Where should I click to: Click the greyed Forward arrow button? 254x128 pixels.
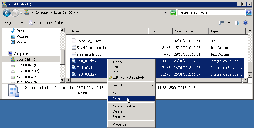15,13
